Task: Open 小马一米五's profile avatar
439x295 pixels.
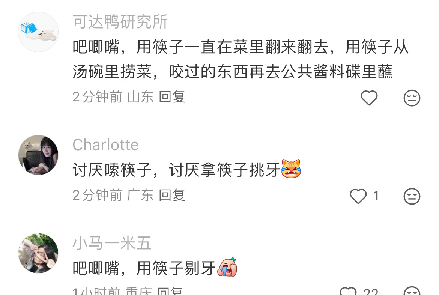Action: (38, 253)
